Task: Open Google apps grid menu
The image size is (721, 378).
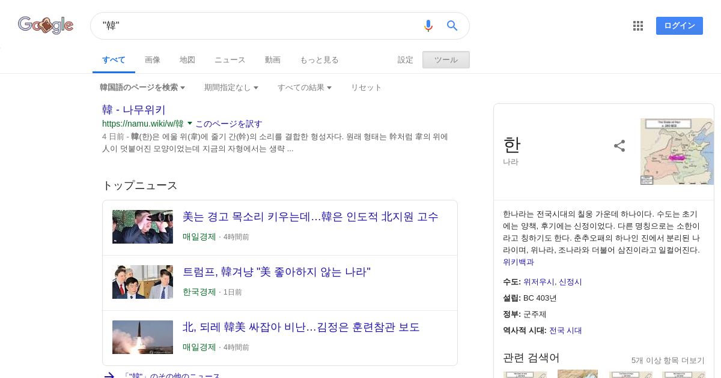Action: [x=638, y=26]
